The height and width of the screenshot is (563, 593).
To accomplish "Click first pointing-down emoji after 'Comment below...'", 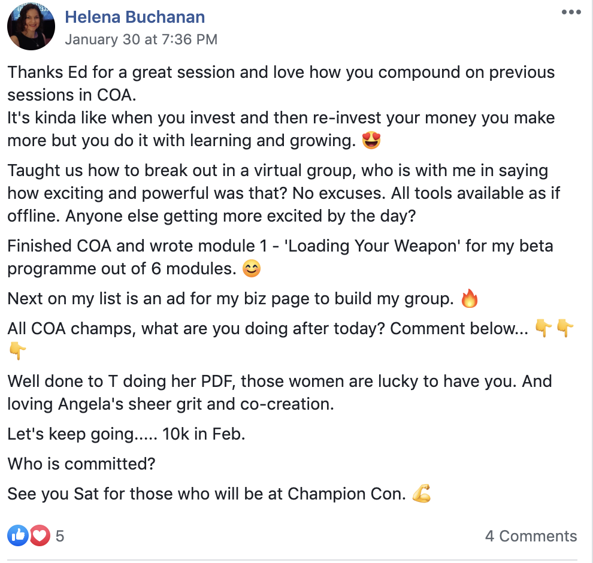I will (x=543, y=328).
